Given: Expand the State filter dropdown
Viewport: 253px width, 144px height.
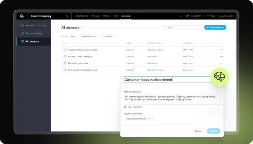Looking at the screenshot, I should point(74,36).
